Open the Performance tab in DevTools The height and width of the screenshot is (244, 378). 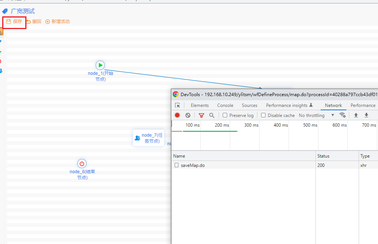coord(363,105)
